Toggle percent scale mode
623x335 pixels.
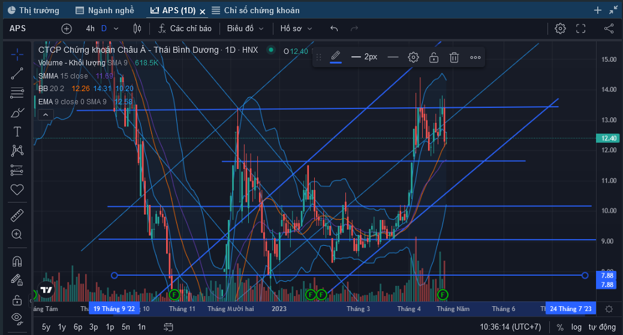(x=560, y=327)
